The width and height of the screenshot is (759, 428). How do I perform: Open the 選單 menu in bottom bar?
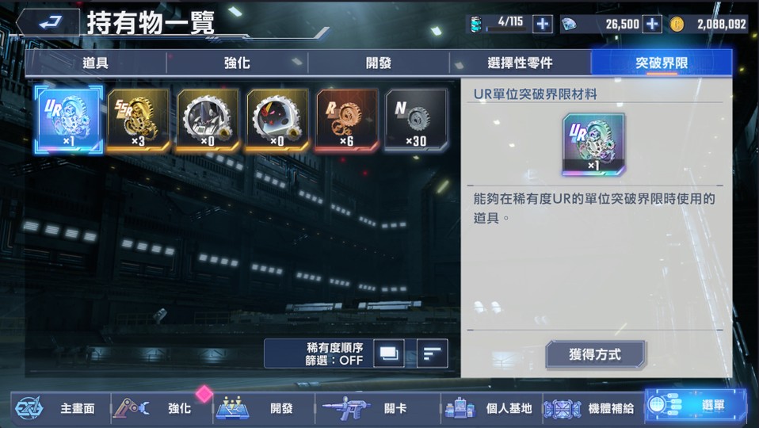[x=695, y=407]
